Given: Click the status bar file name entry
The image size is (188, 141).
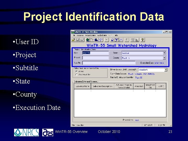Looking at the screenshot, I should tap(78, 125).
